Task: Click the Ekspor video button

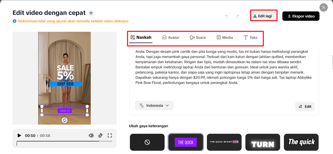Action: click(301, 16)
